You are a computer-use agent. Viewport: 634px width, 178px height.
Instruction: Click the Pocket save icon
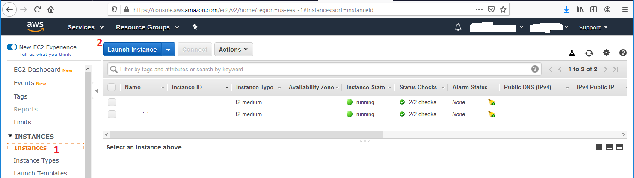click(x=492, y=9)
